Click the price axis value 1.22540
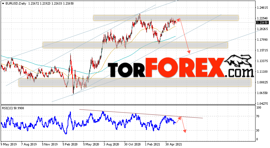Screen dimensions: 270x148 (262, 18)
